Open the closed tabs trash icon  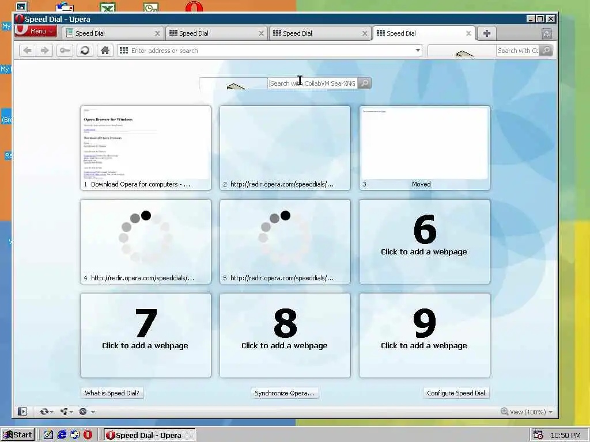tap(547, 33)
